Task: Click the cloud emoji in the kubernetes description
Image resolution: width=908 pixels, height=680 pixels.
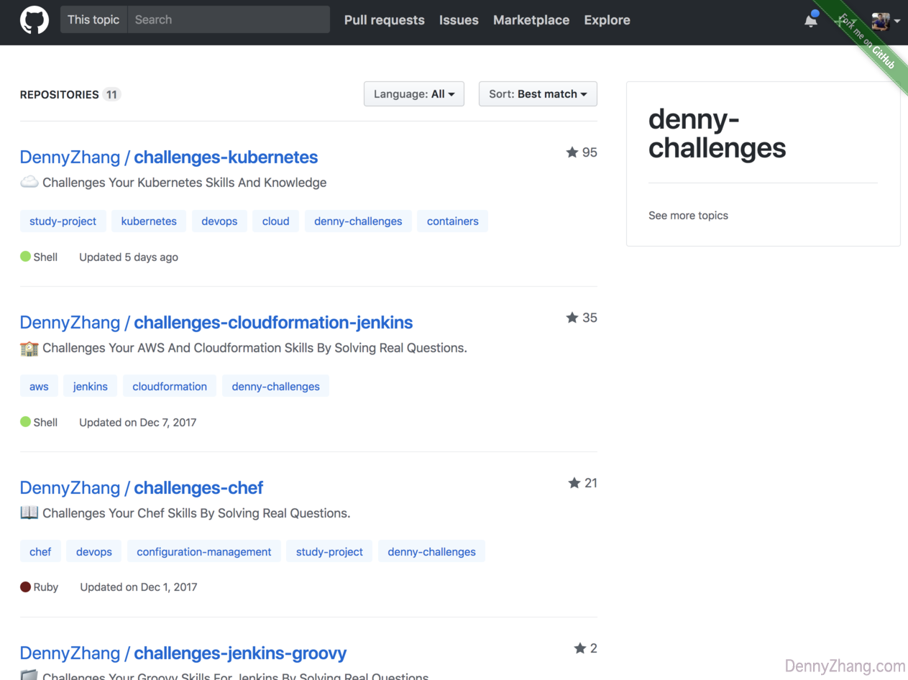Action: [x=29, y=183]
